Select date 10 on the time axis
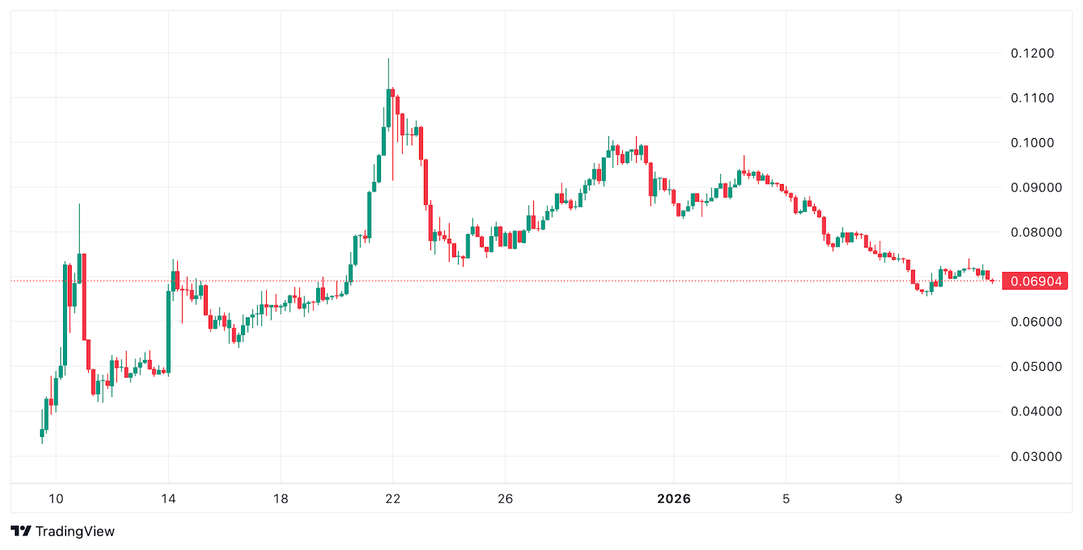 pos(56,499)
